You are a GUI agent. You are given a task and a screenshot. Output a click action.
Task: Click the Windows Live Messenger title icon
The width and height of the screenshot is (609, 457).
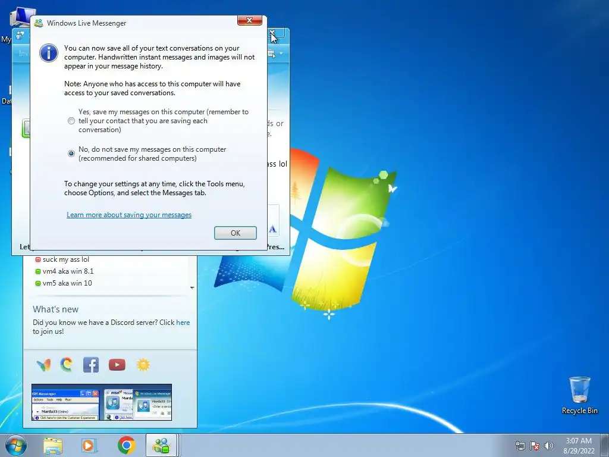click(x=39, y=23)
